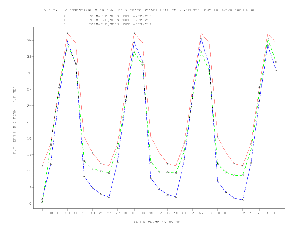
Task: Click x-axis tick label 09
Action: point(67,213)
